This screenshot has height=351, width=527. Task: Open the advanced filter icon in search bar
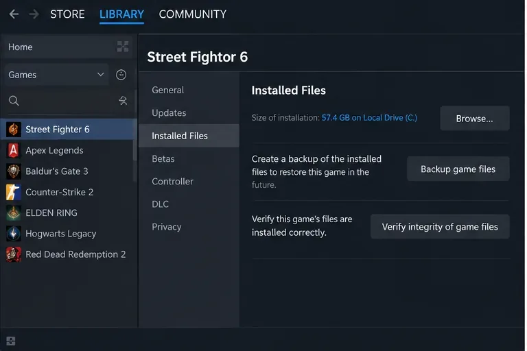[123, 100]
